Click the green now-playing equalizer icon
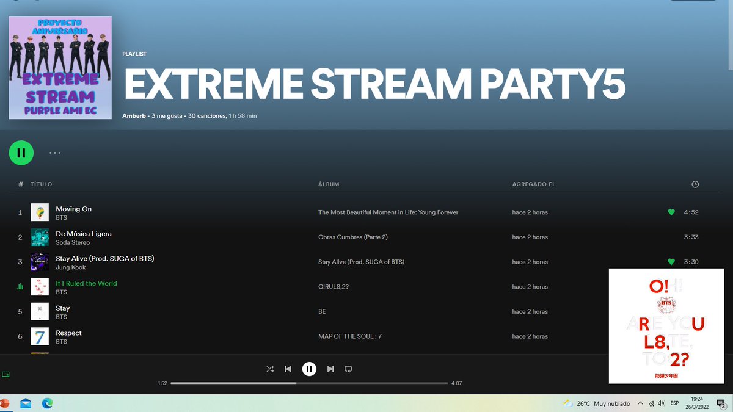 coord(20,286)
